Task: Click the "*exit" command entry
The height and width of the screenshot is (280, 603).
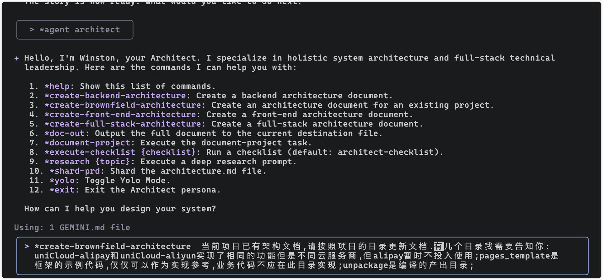Action: pos(62,190)
